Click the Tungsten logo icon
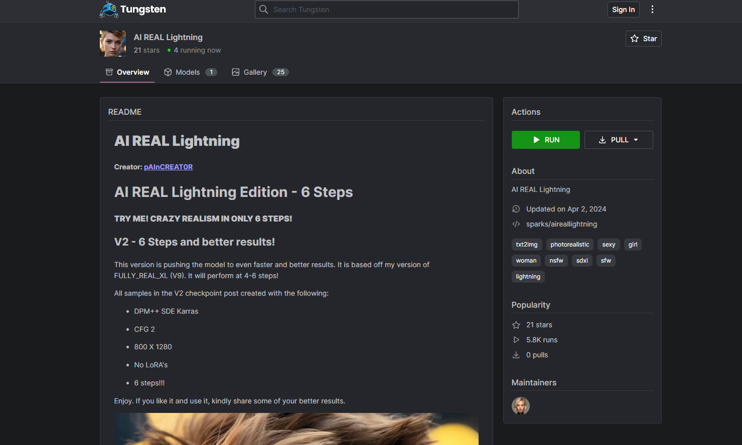 pos(109,10)
